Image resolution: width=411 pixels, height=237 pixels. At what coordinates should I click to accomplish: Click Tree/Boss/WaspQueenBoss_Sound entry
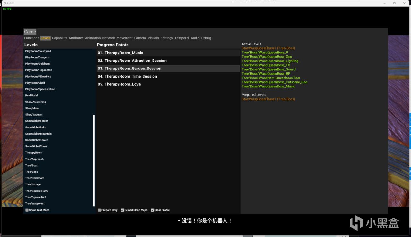pyautogui.click(x=269, y=69)
